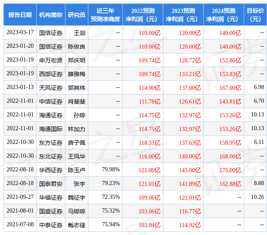Click 2024 forecast 152.86亿
267x235 pixels.
(230, 60)
